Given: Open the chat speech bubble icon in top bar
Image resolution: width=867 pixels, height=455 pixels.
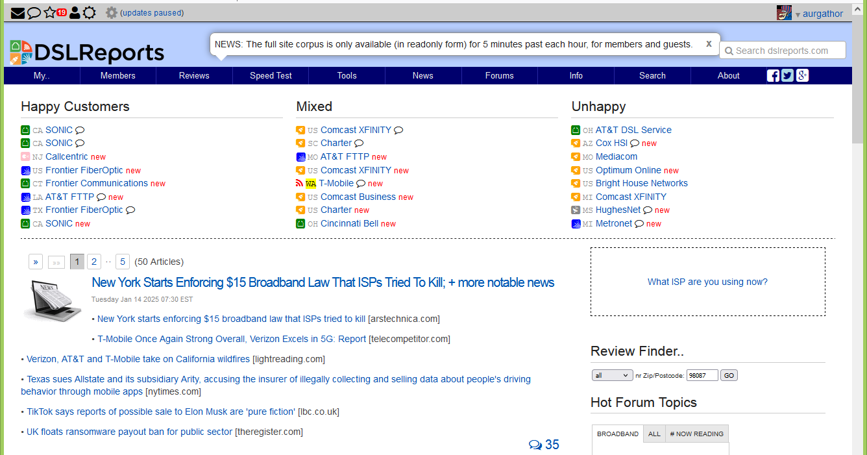Looking at the screenshot, I should click(34, 13).
